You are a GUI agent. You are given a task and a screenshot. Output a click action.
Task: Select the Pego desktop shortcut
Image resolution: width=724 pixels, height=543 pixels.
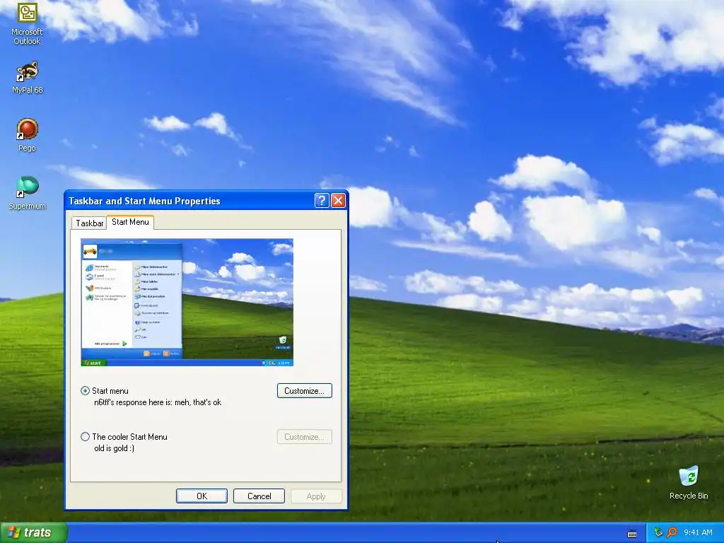[28, 135]
